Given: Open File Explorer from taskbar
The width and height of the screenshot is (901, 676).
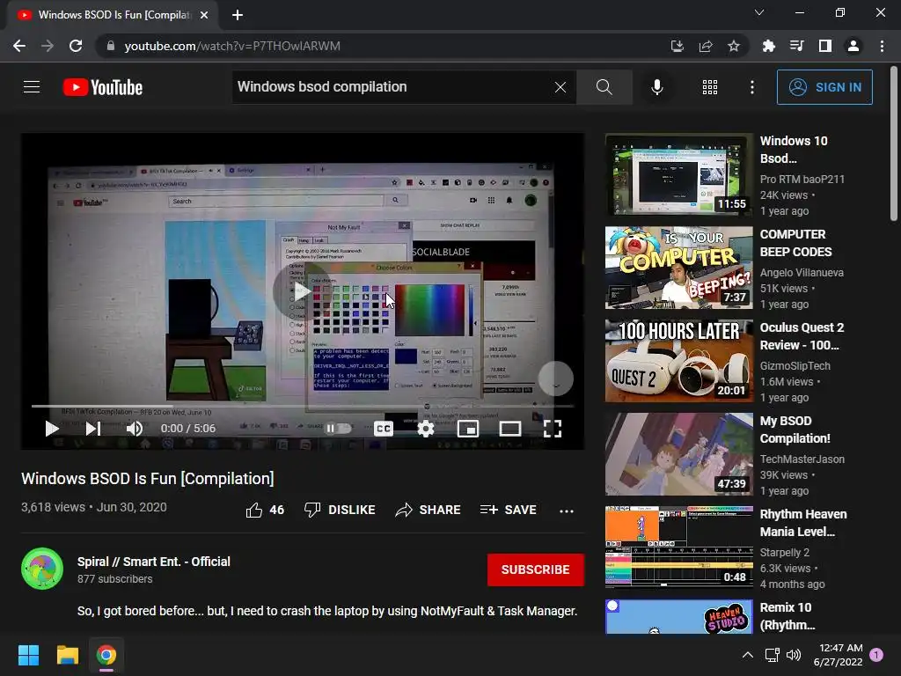Looking at the screenshot, I should click(x=67, y=655).
